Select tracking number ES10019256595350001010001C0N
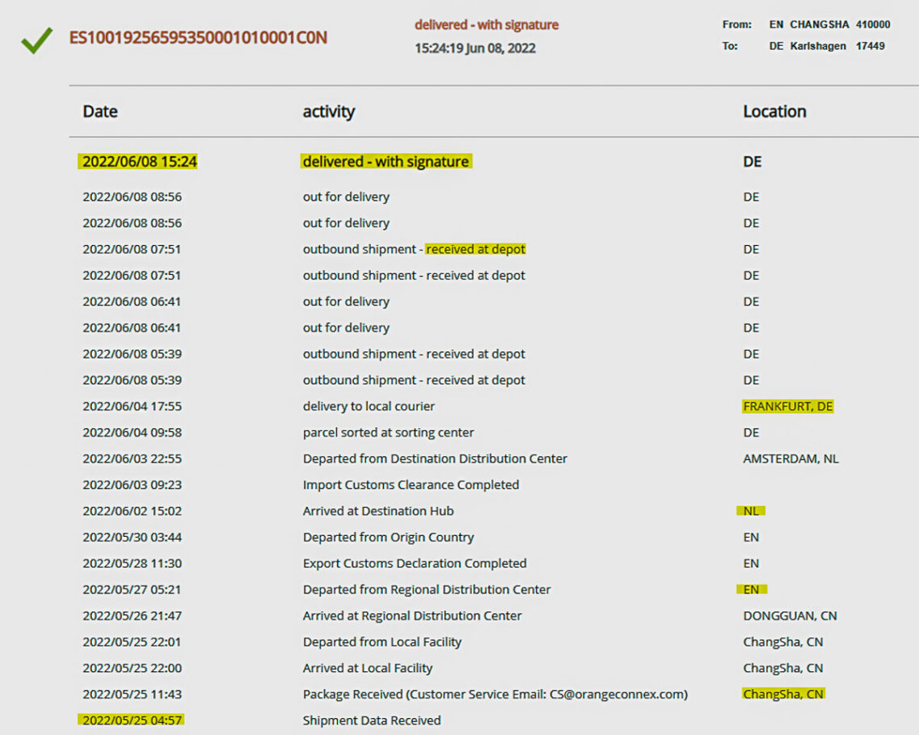 pyautogui.click(x=198, y=38)
